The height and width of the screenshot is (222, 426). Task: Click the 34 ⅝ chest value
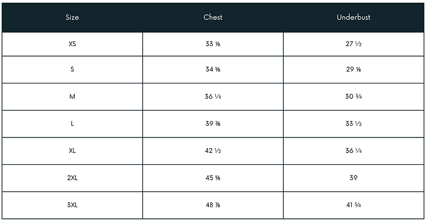click(x=213, y=69)
